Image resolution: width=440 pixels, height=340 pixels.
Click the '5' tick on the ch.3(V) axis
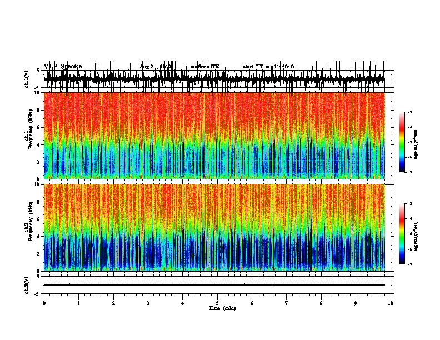[x=38, y=277]
